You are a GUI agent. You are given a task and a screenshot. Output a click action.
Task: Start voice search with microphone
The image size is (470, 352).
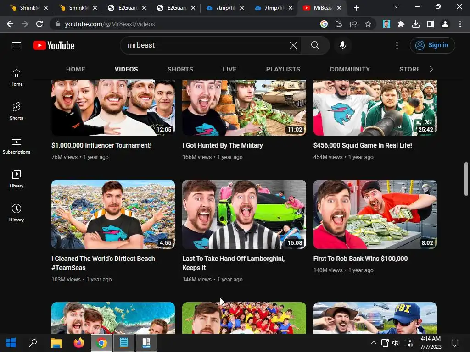pyautogui.click(x=342, y=45)
